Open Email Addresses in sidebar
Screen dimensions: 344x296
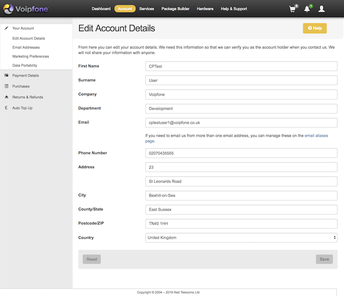point(26,47)
